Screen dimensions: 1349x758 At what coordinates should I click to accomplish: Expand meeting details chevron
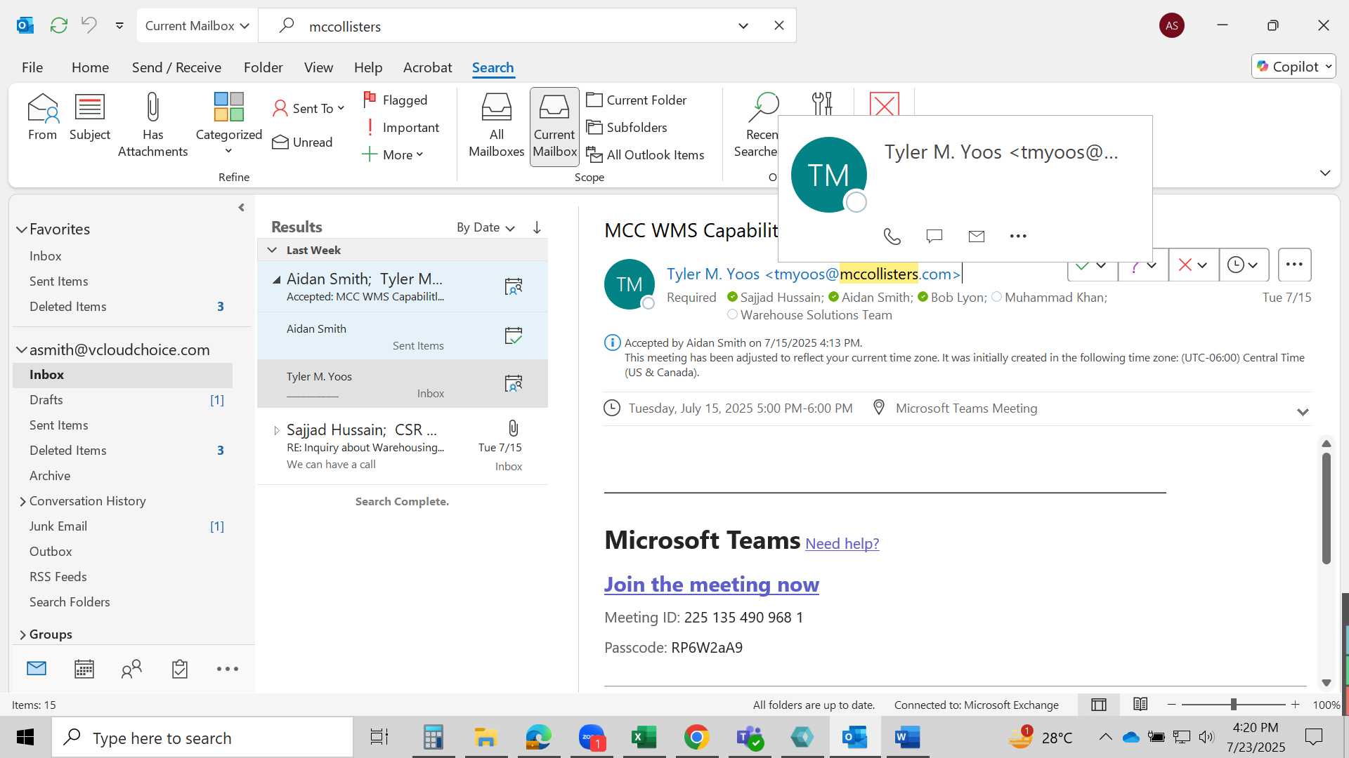pyautogui.click(x=1303, y=412)
